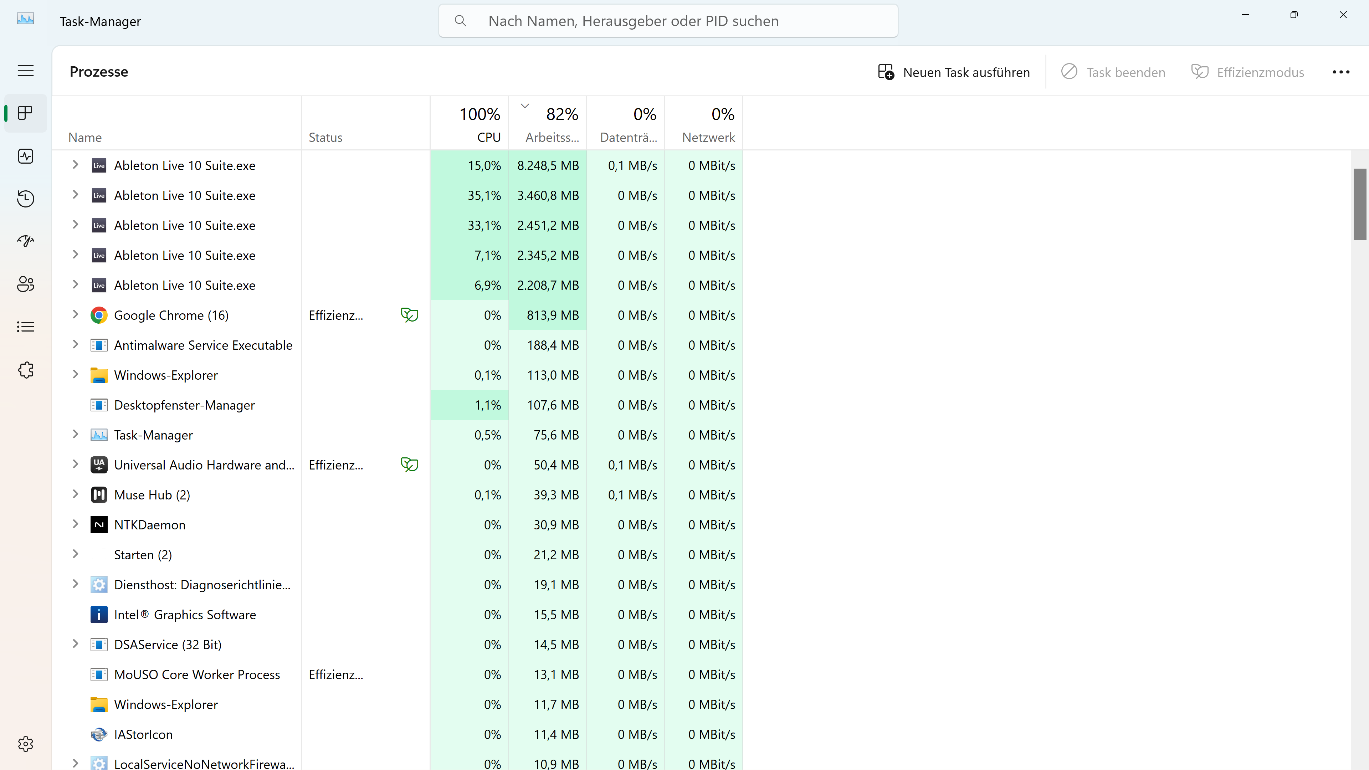
Task: Click the vertical scrollbar thumb
Action: tap(1359, 205)
